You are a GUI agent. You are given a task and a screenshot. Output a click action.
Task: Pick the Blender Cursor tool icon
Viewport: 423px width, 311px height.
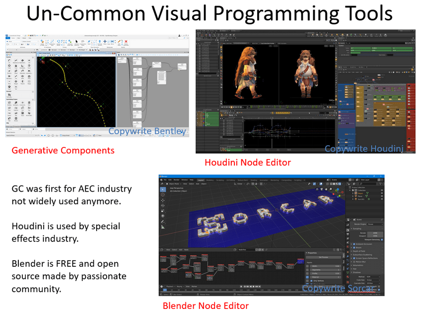click(x=162, y=194)
